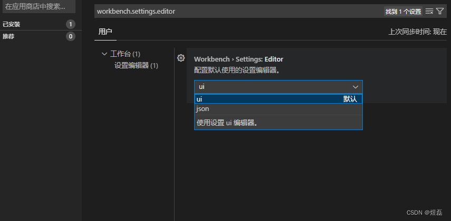Select 设置编辑器 (1) in settings tree
The width and height of the screenshot is (451, 221).
pos(136,66)
